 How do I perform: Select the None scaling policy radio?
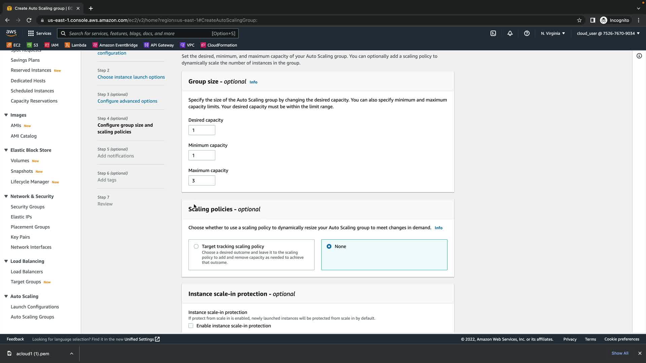point(329,246)
